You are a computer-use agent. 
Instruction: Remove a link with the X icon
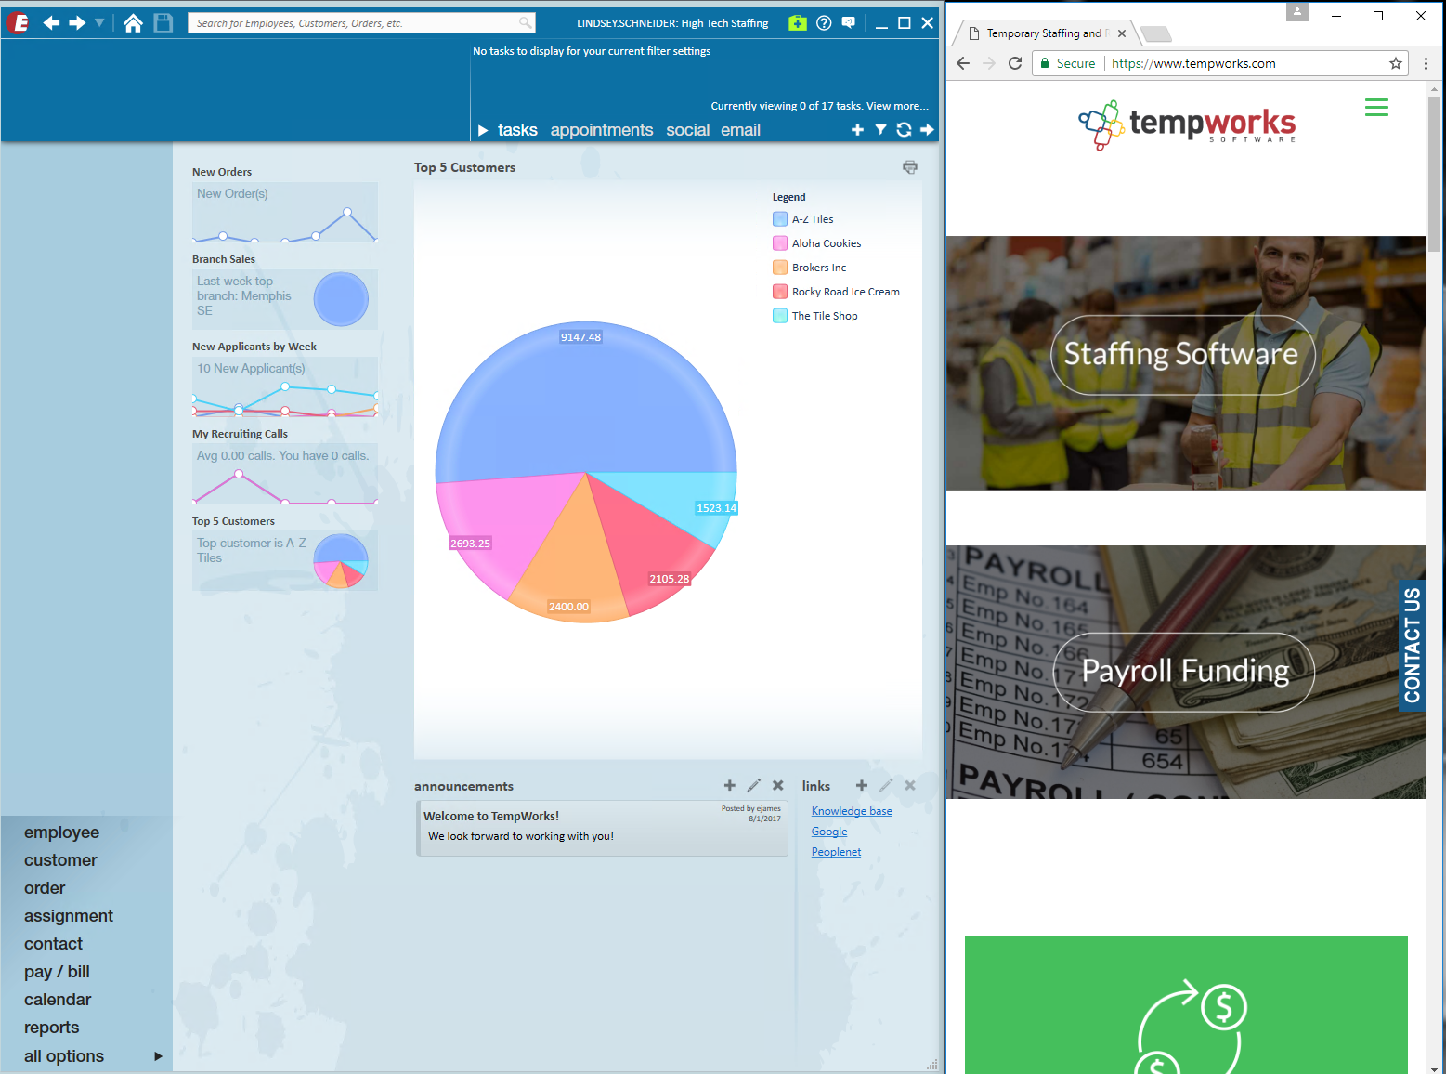coord(910,786)
